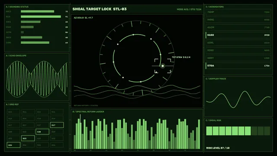The image size is (277, 156).
Task: Select designator row 57DA
Action: pos(238,65)
